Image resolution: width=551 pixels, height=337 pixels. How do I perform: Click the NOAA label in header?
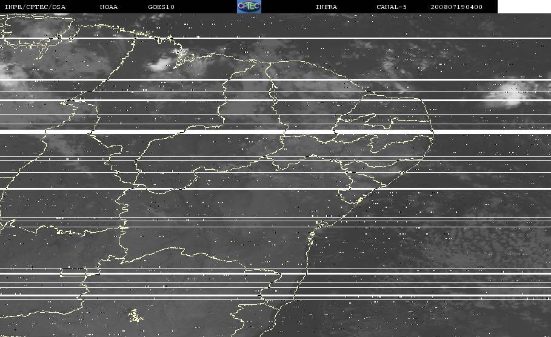tap(109, 7)
